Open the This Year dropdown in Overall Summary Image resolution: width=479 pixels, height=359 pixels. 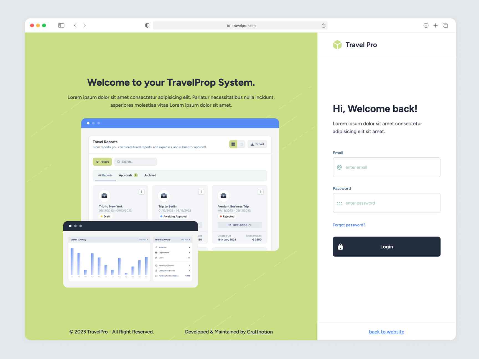click(x=185, y=239)
